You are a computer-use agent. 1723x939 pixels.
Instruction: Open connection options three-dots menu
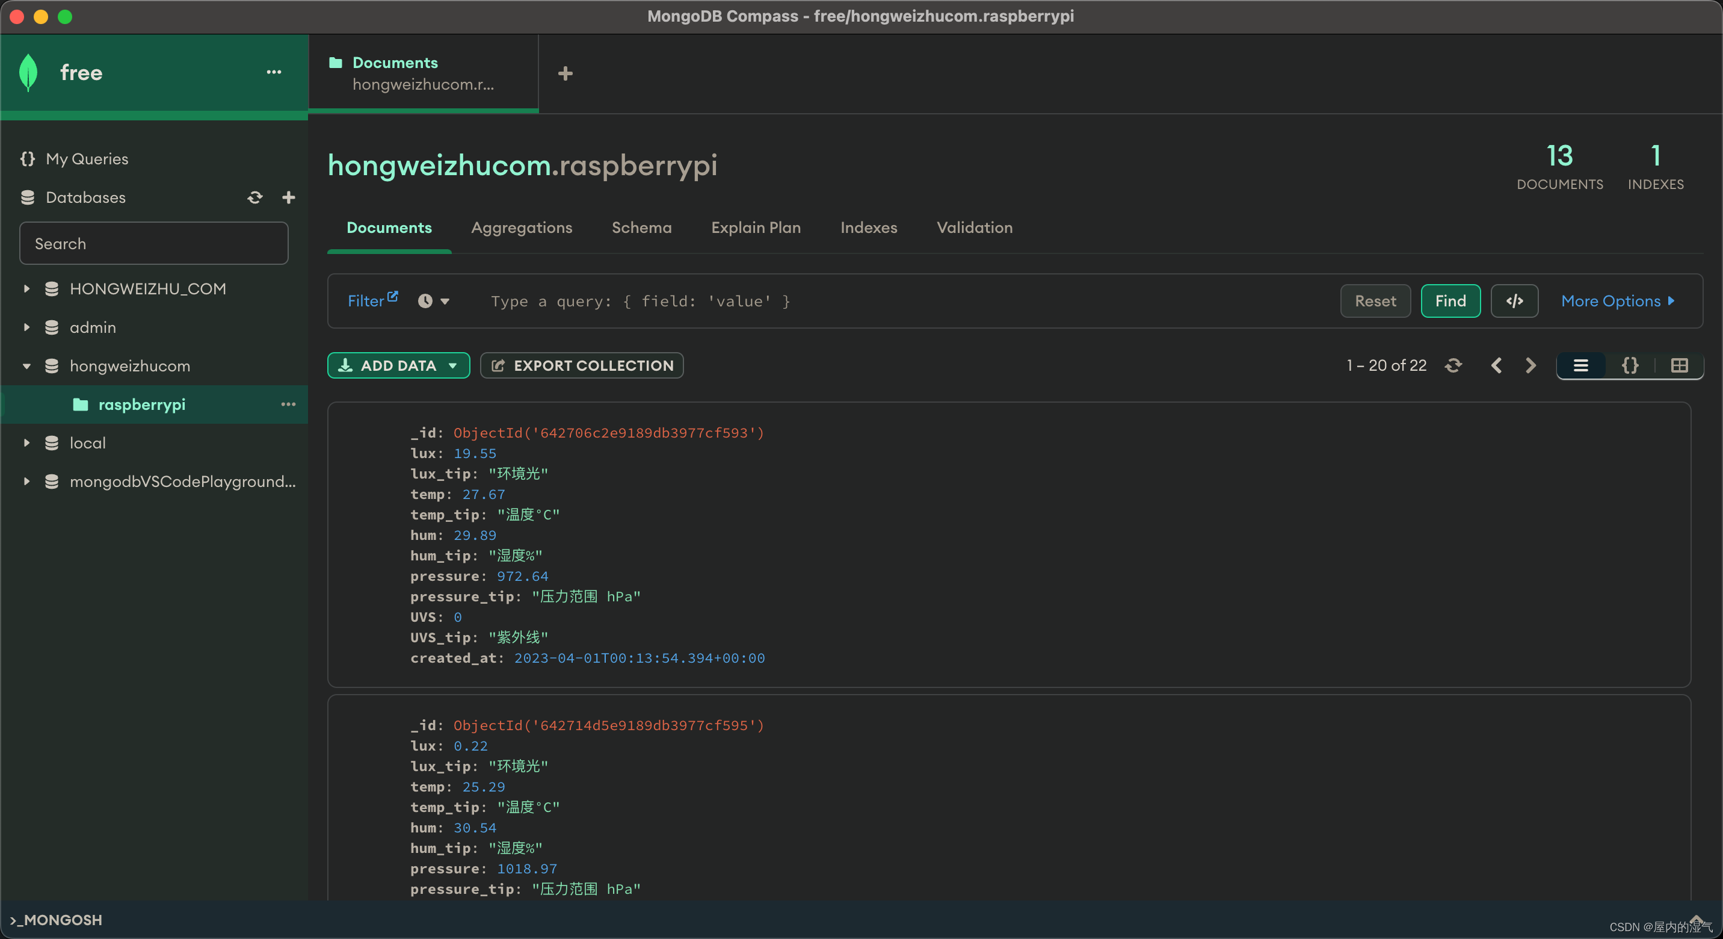274,72
